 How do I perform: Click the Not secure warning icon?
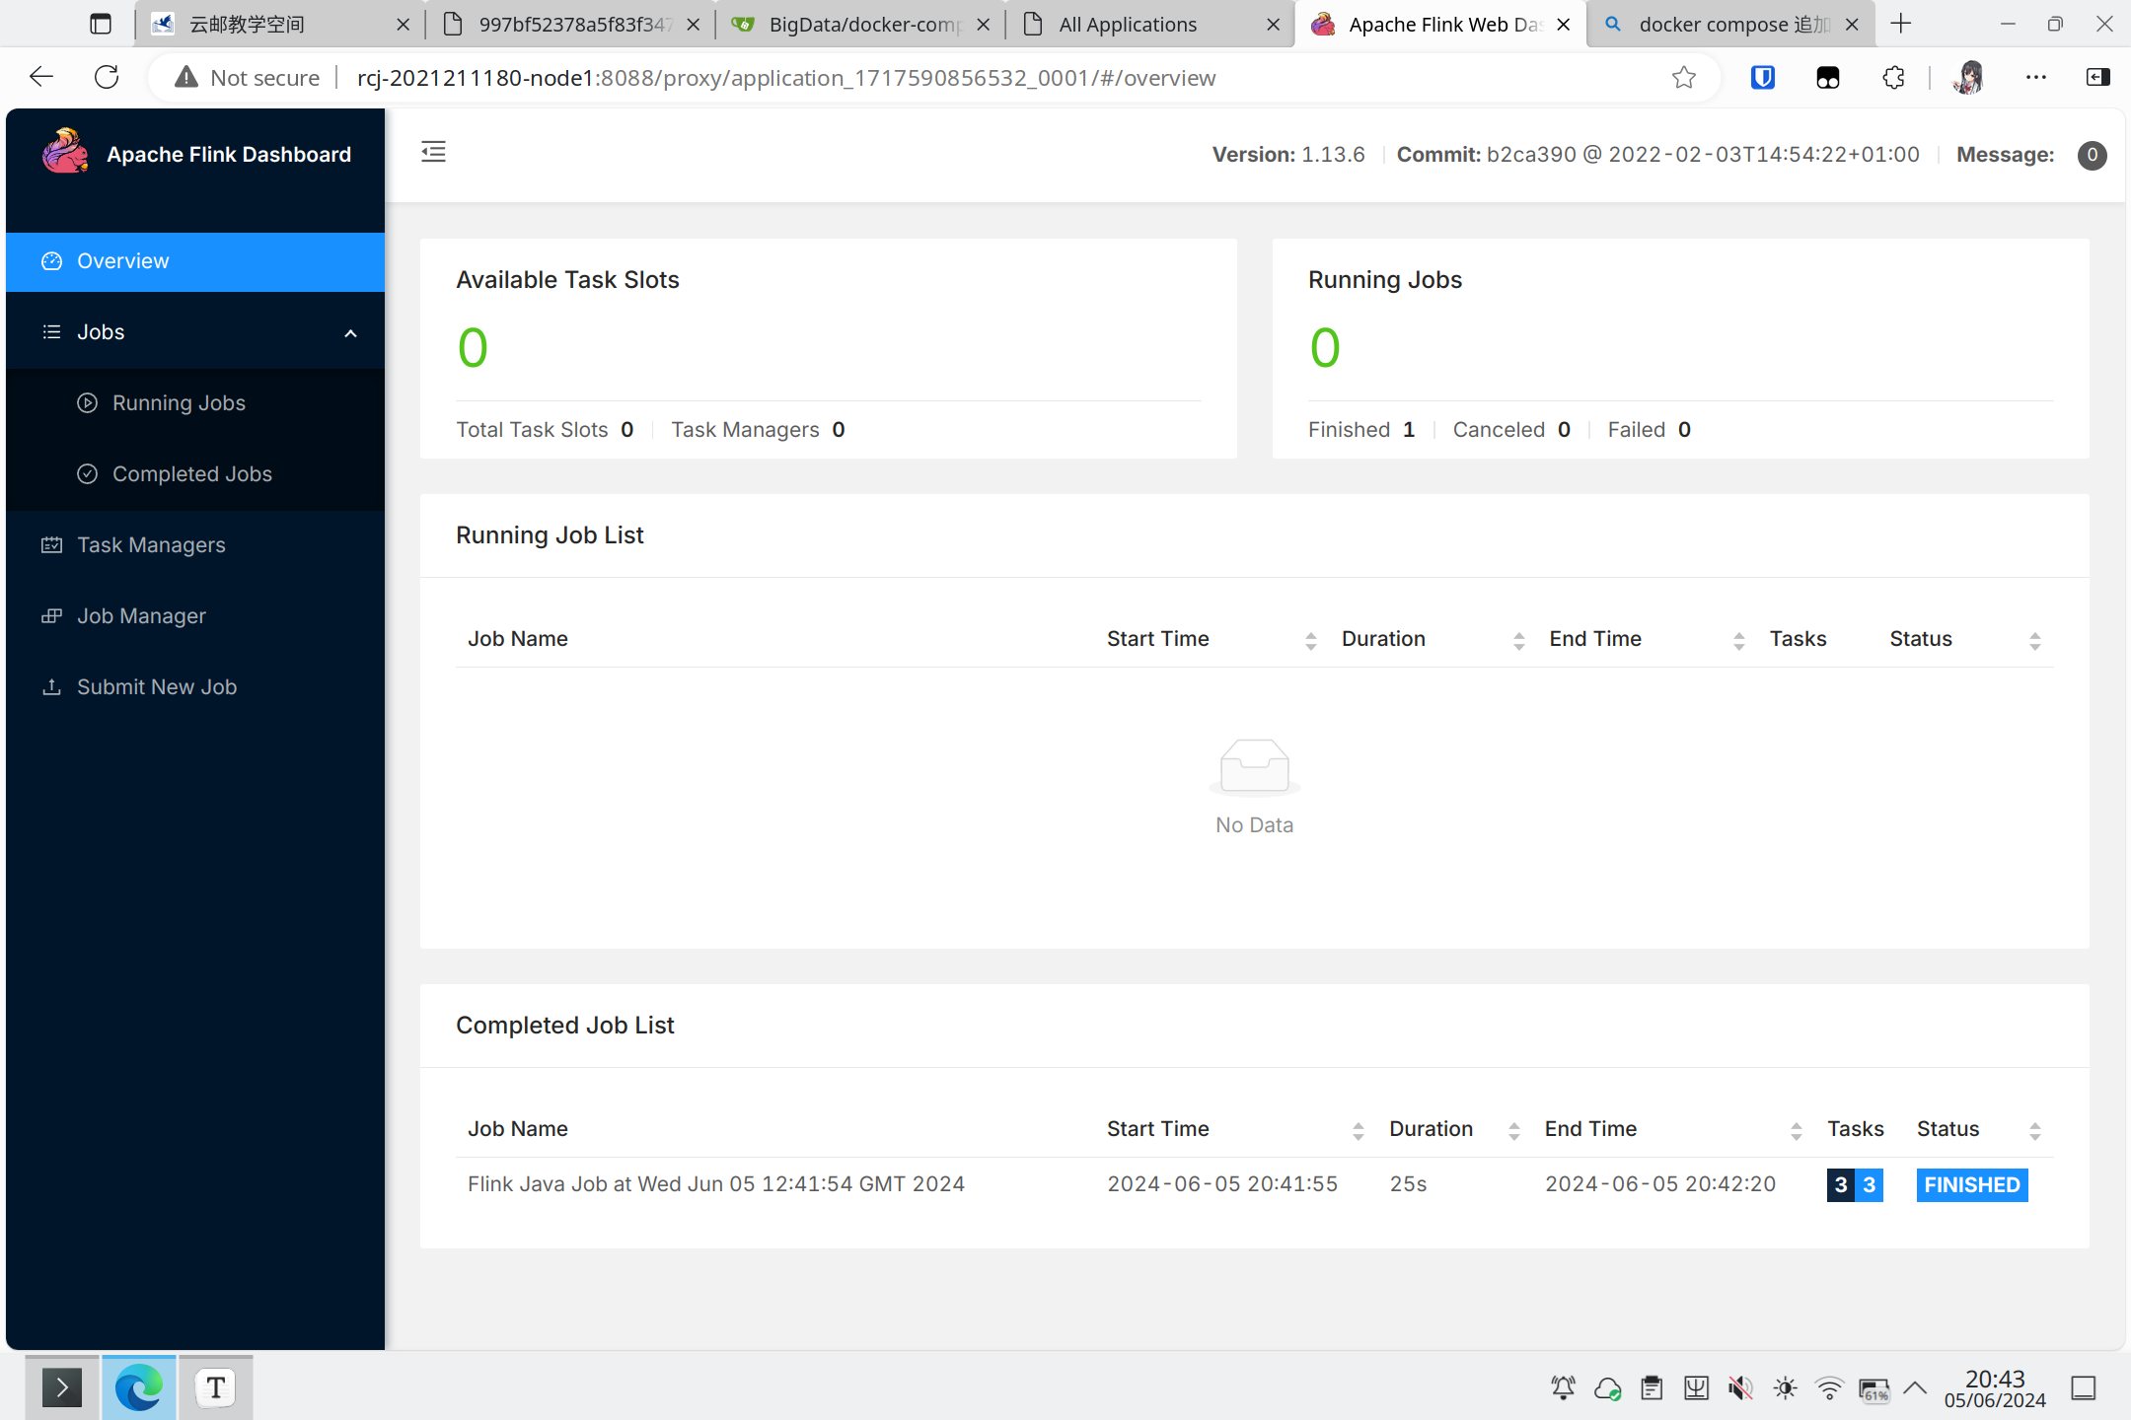[x=185, y=77]
